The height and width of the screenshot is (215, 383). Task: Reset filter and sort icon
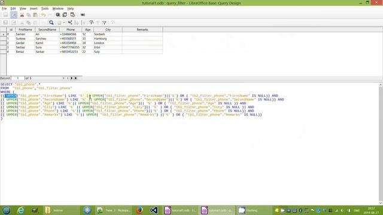[113, 23]
